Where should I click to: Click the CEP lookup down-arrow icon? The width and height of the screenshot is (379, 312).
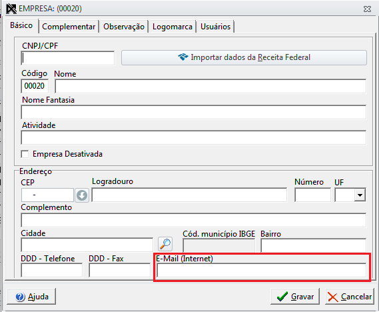tap(82, 195)
